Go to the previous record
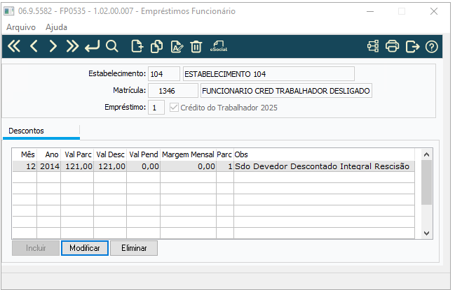Viewport: 455px width, 290px height. click(x=34, y=46)
